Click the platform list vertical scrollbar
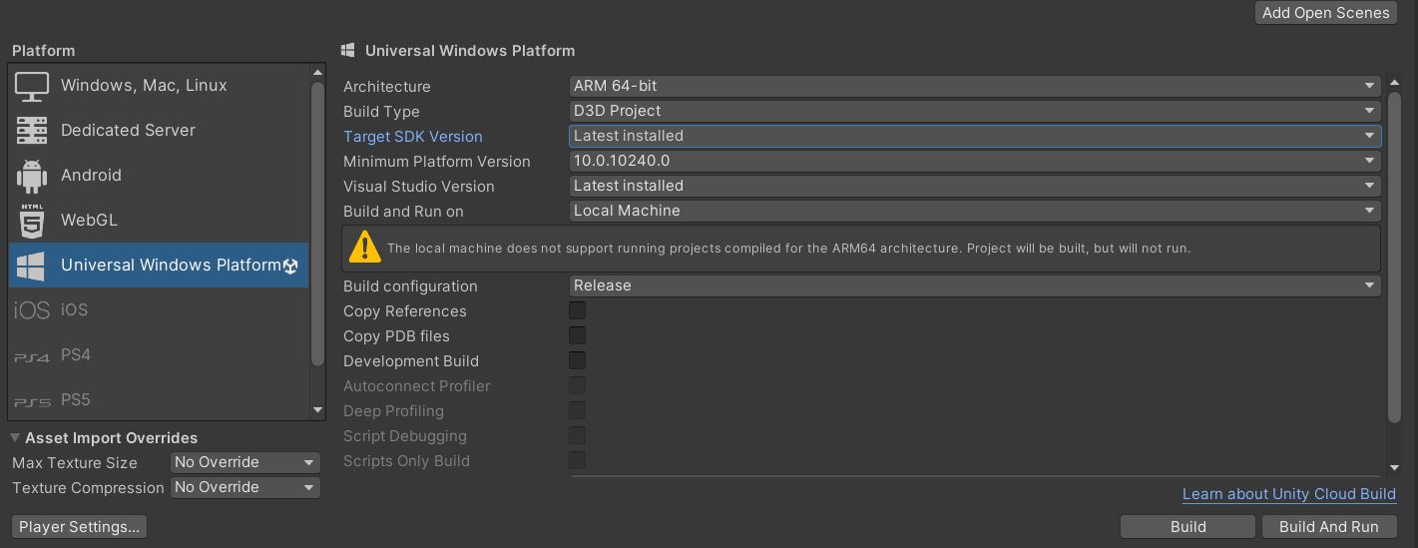 tap(317, 225)
